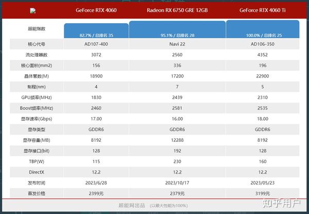This screenshot has height=214, width=309.
Task: Click the 18.00 memory speed value
Action: [x=263, y=119]
